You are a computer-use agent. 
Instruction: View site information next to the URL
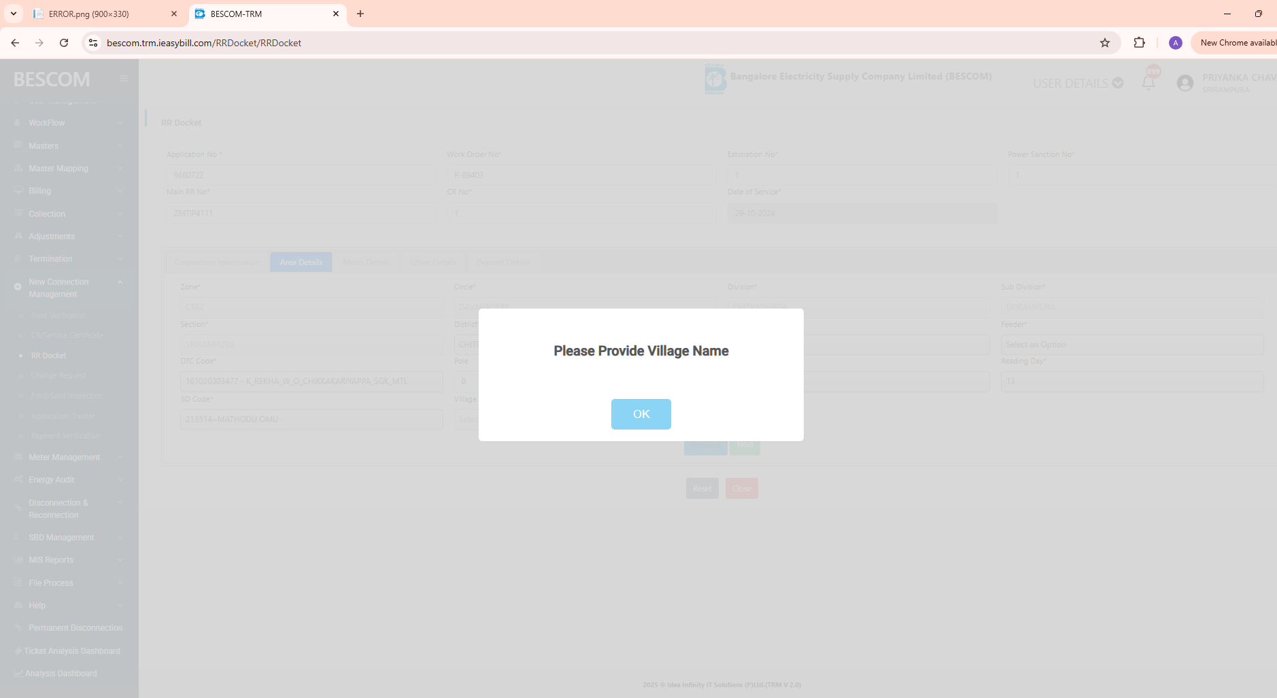click(93, 43)
